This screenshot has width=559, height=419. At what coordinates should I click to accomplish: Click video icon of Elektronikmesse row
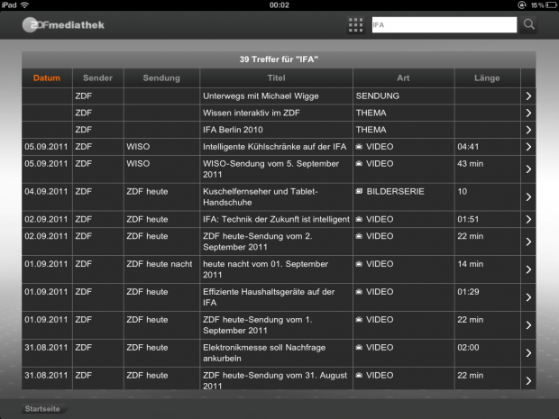tap(360, 348)
